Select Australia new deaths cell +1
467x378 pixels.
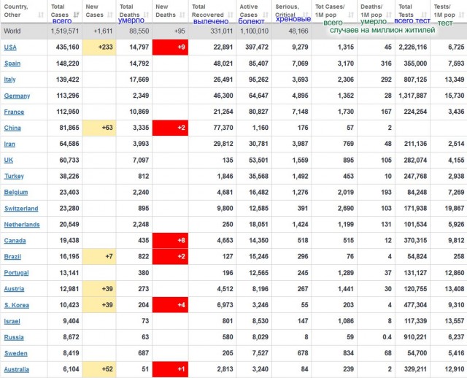[x=170, y=369]
